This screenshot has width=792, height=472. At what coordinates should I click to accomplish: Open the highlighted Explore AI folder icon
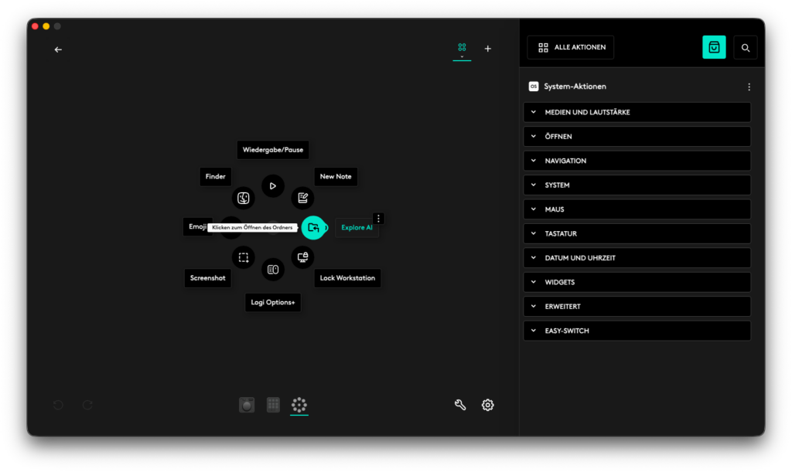pos(313,228)
